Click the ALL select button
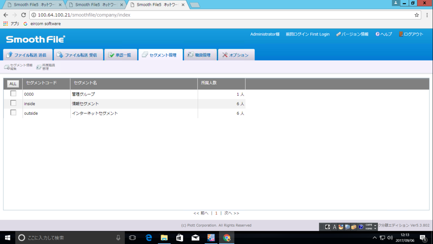433x244 pixels. click(13, 84)
